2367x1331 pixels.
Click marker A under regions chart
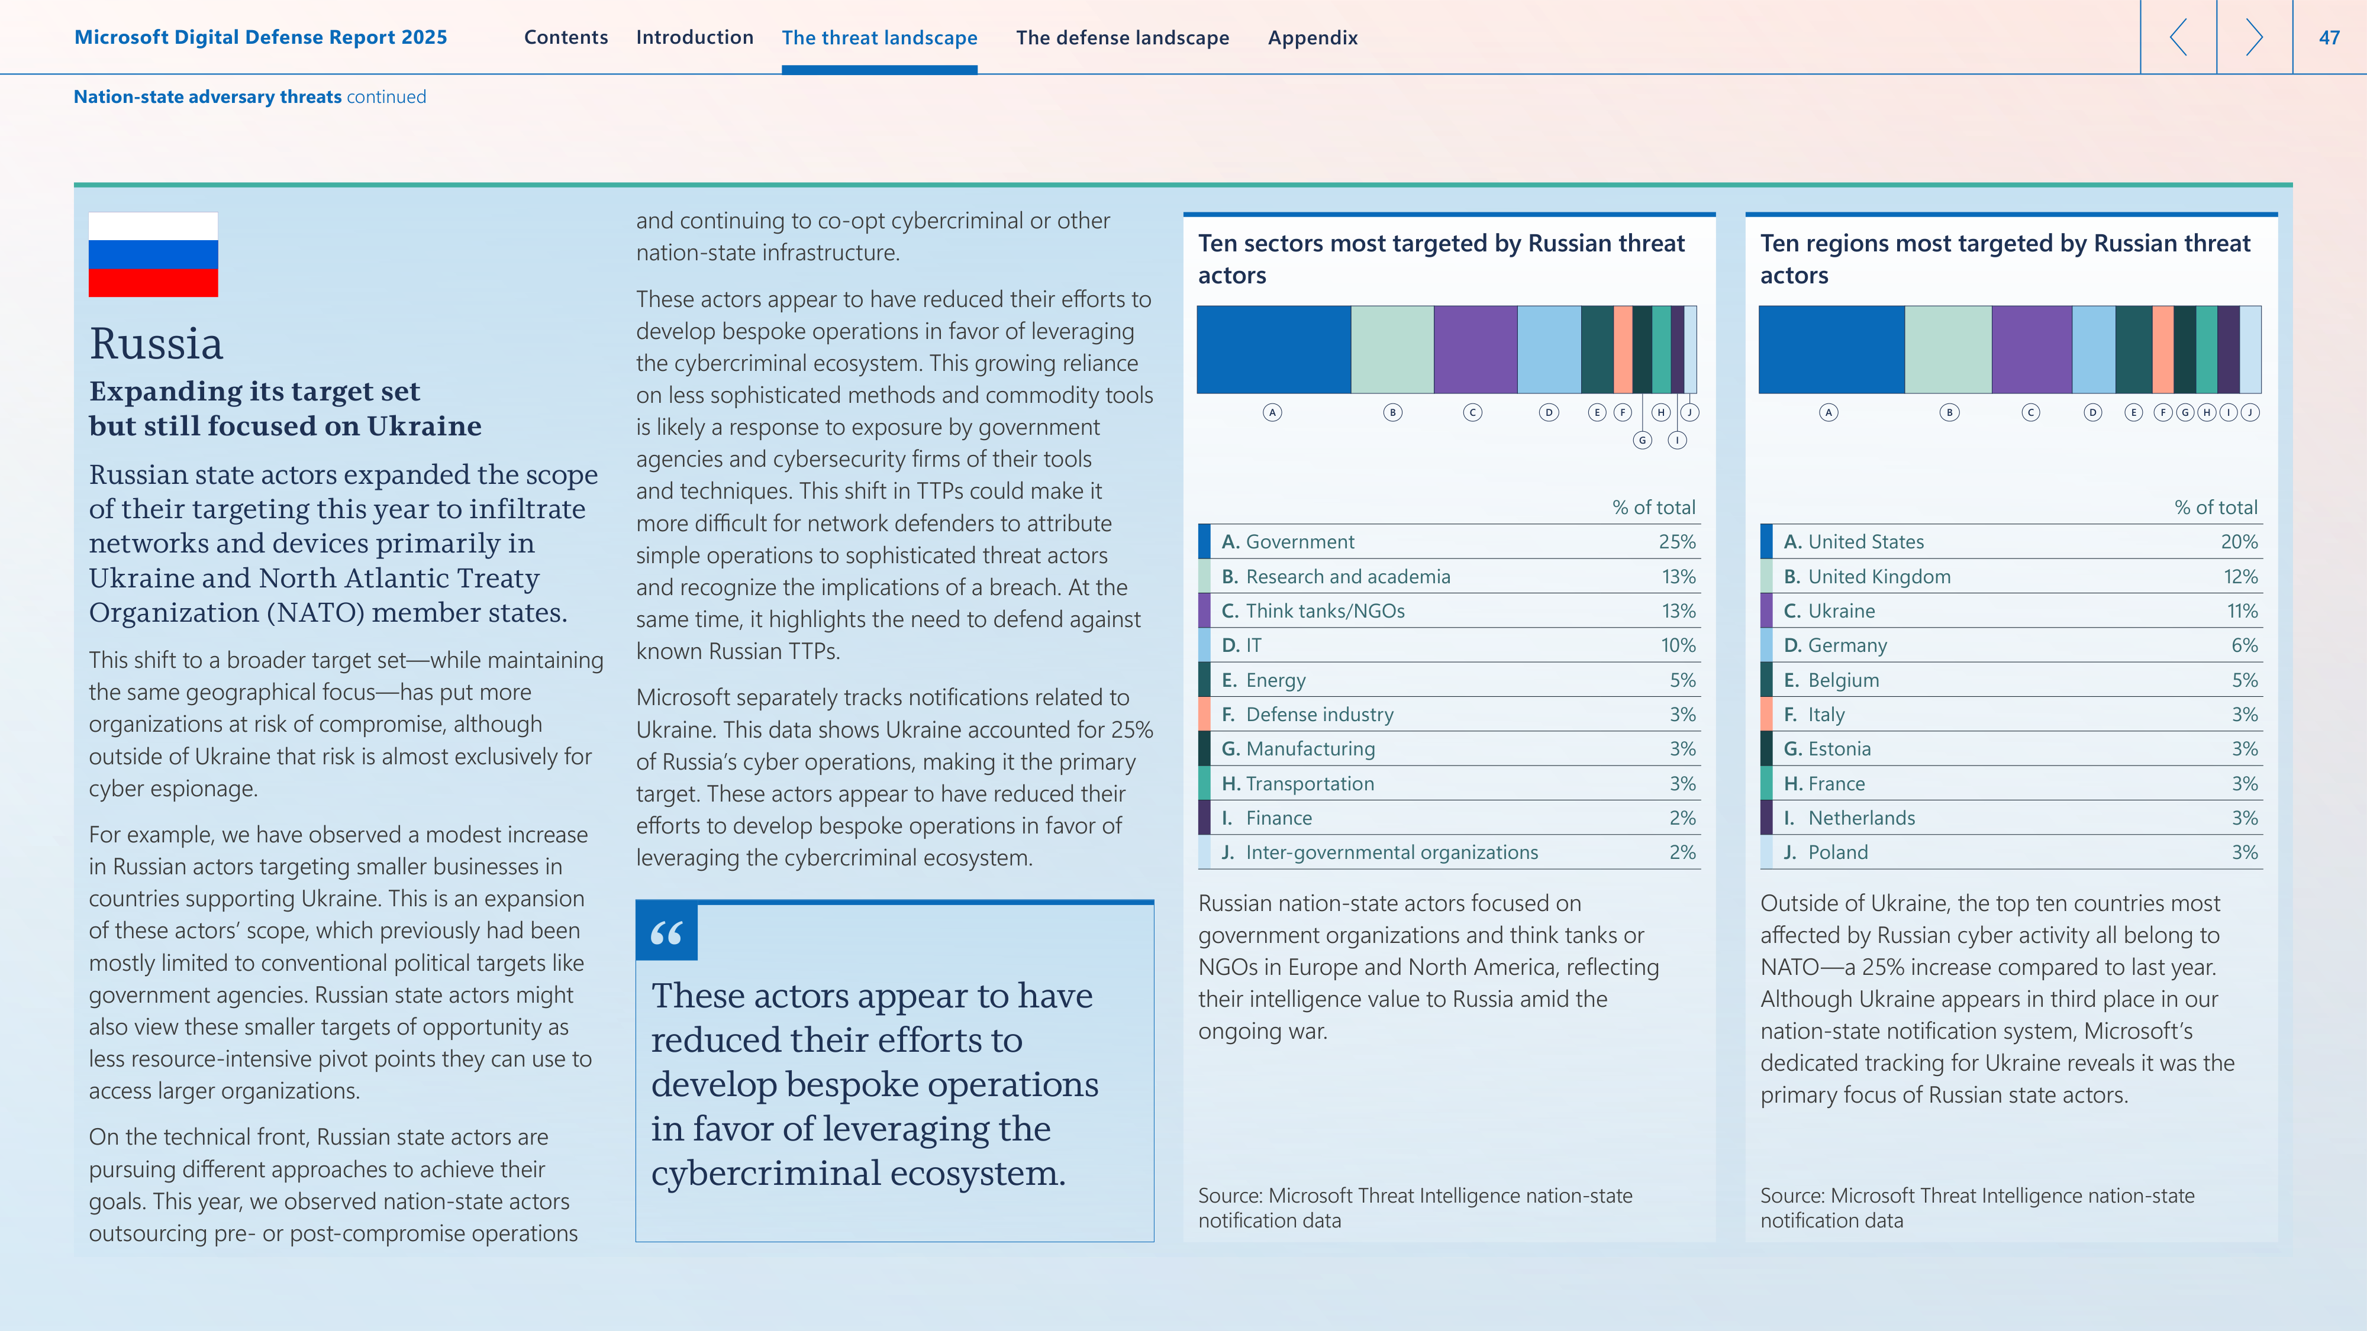(x=1830, y=412)
